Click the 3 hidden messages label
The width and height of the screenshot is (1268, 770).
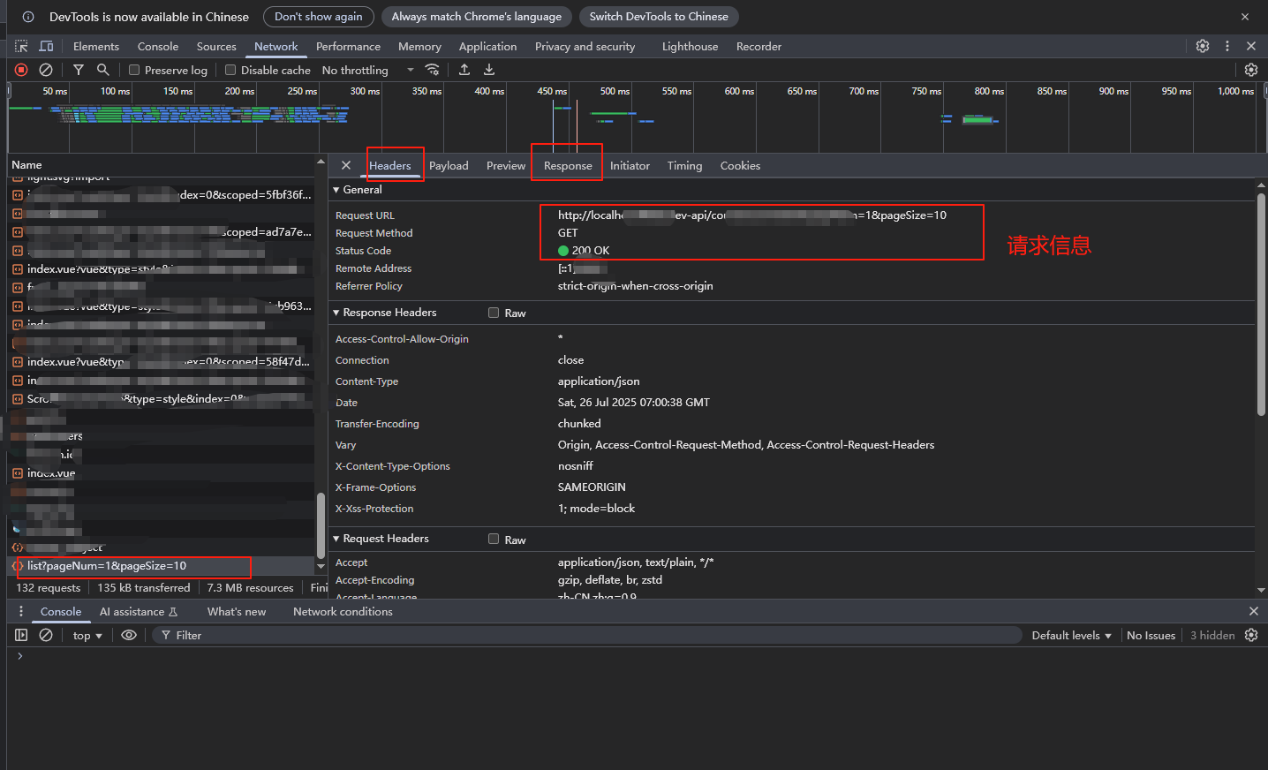[1212, 635]
